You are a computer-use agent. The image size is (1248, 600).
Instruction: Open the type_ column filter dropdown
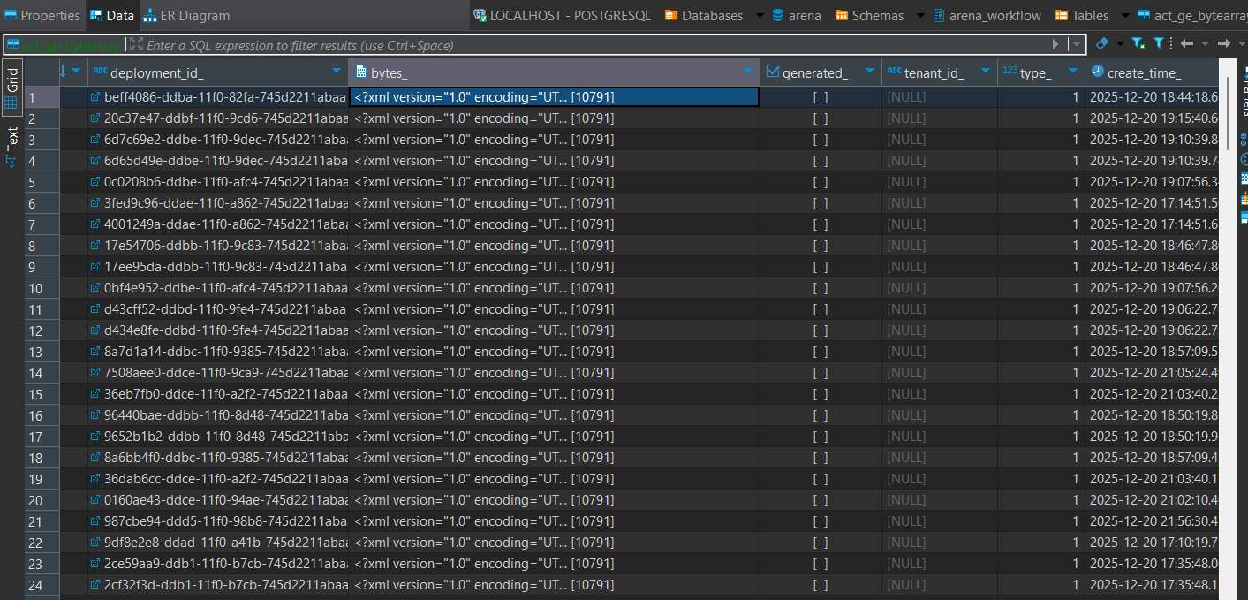[1073, 72]
